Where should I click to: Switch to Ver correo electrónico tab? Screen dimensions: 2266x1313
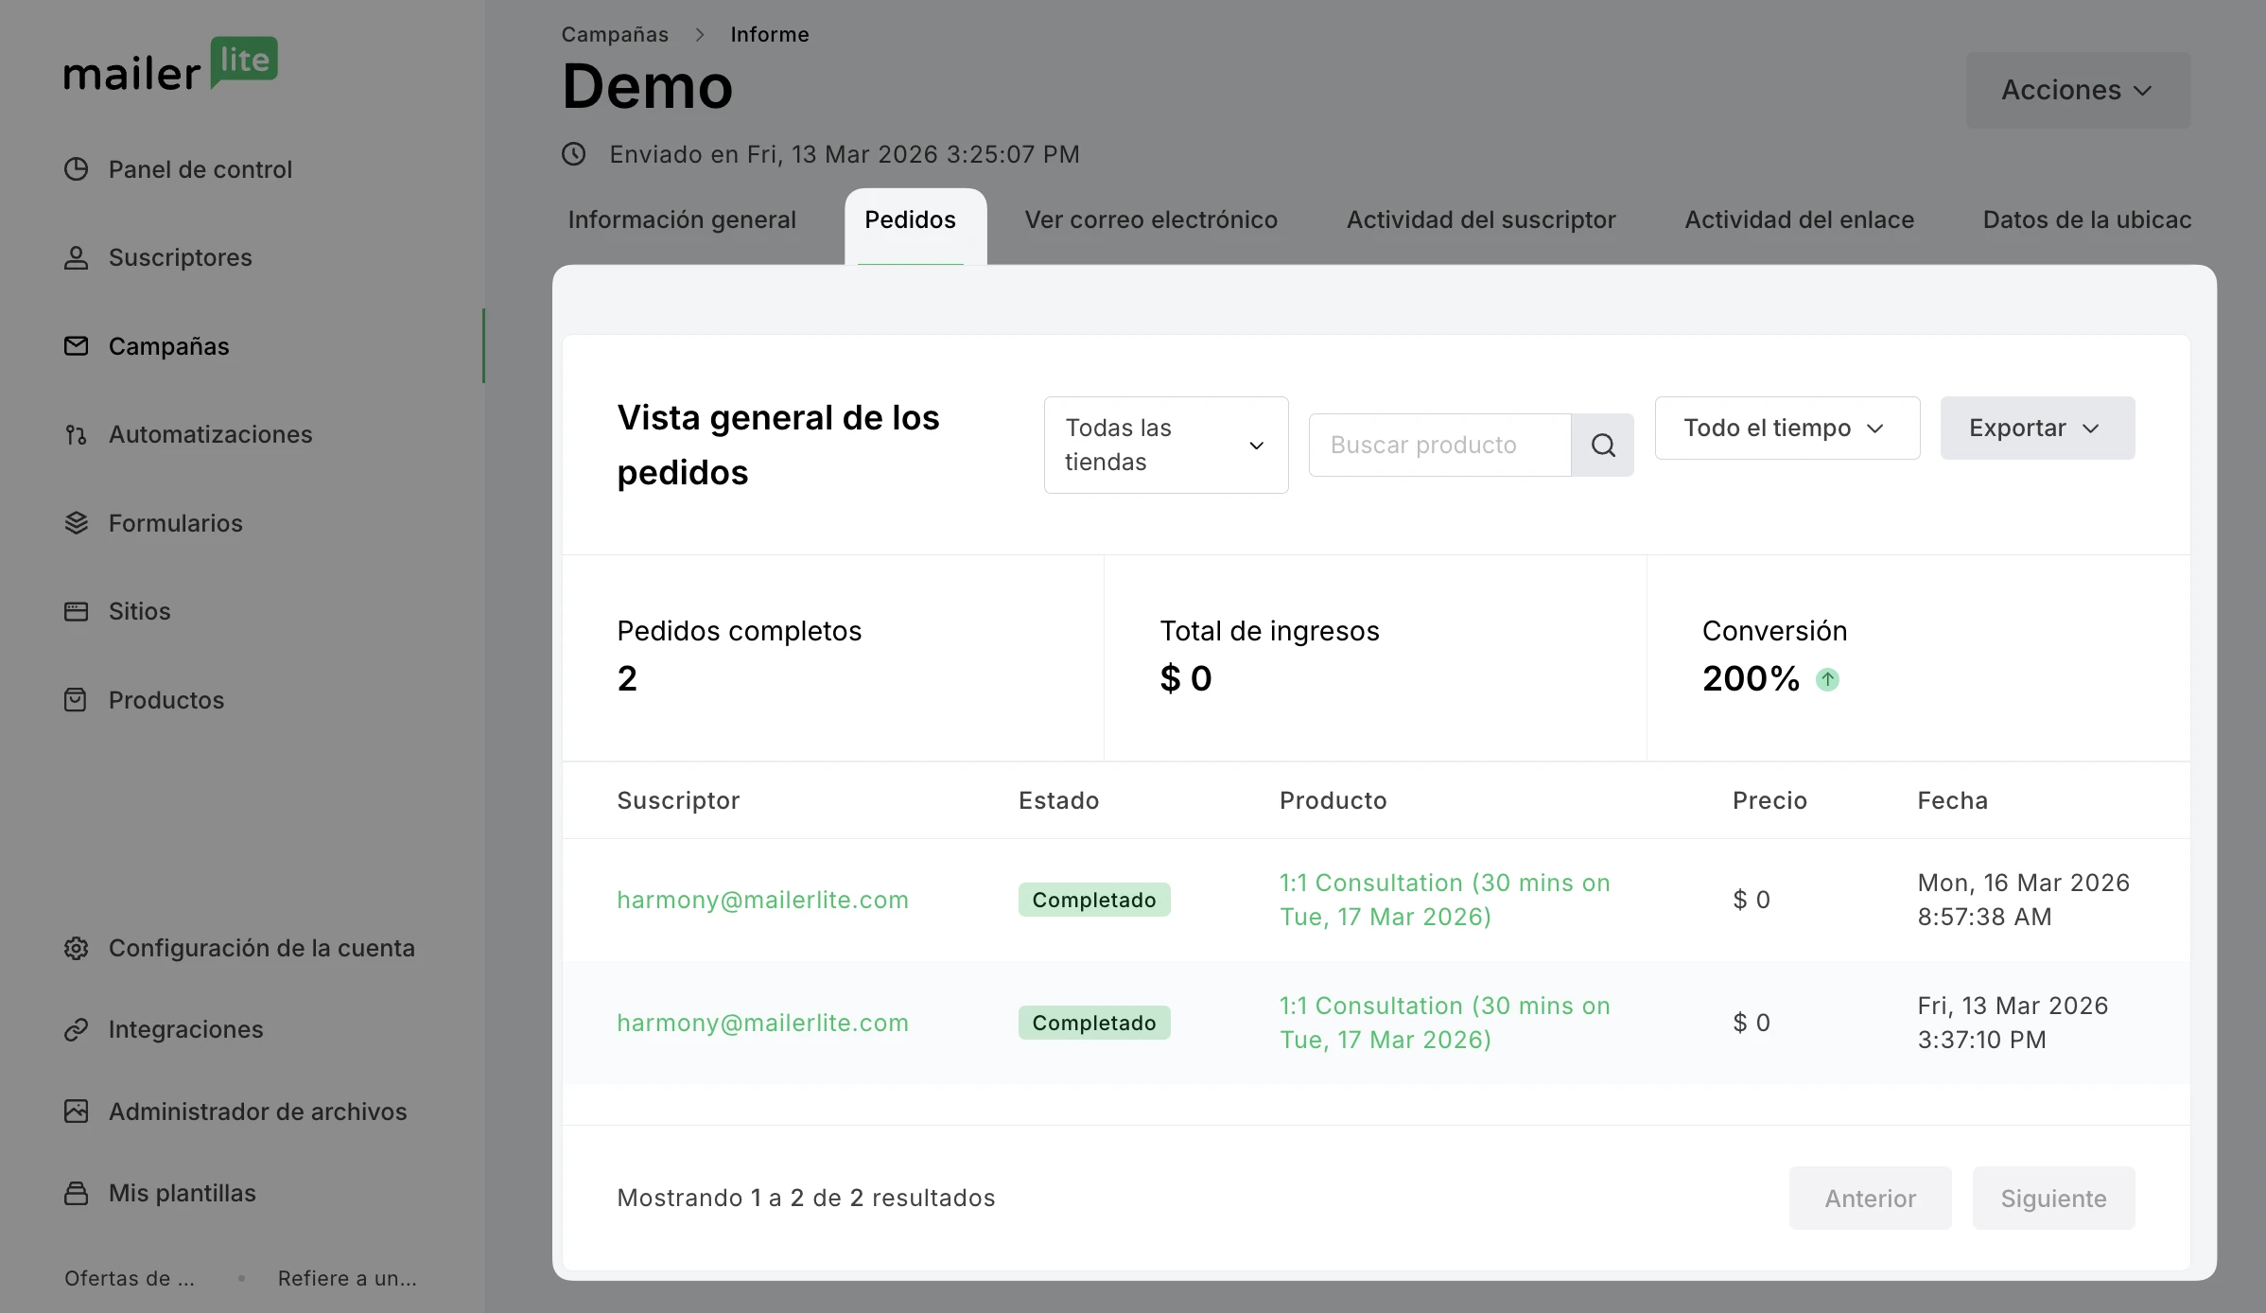[x=1151, y=219]
